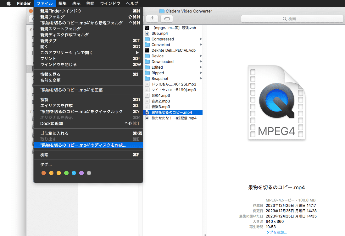Image resolution: width=345 pixels, height=236 pixels.
Task: Select the 365.mp4 file icon
Action: coord(147,34)
